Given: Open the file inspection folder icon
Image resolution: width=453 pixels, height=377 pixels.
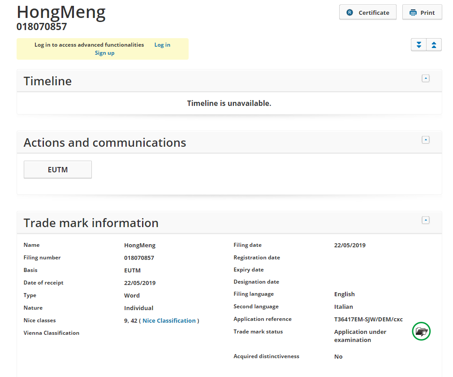Looking at the screenshot, I should tap(421, 331).
